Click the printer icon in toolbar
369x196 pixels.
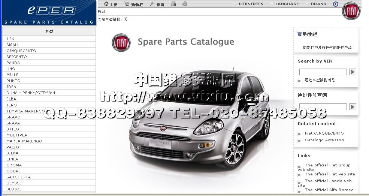point(173,4)
